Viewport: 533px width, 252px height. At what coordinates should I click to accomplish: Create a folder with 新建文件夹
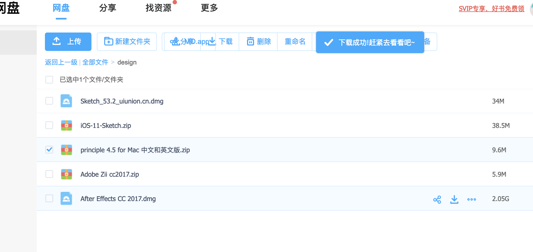point(127,42)
